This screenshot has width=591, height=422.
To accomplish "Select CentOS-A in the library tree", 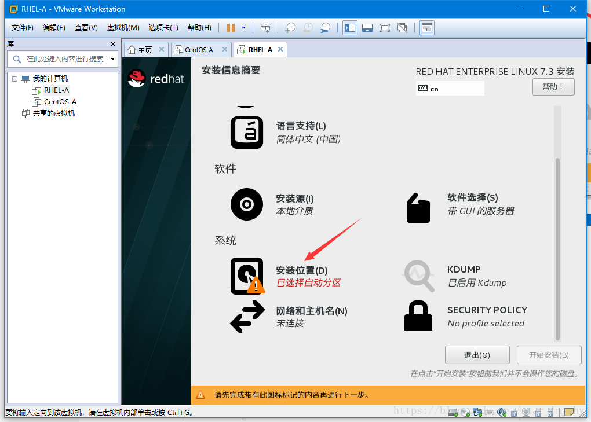I will tap(60, 102).
